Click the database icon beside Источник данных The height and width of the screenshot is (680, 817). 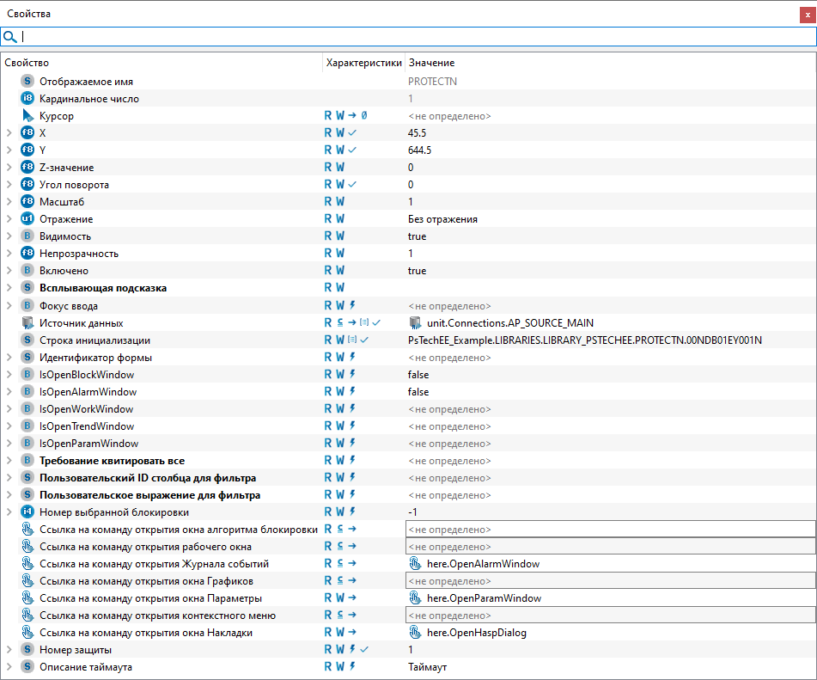(x=27, y=323)
